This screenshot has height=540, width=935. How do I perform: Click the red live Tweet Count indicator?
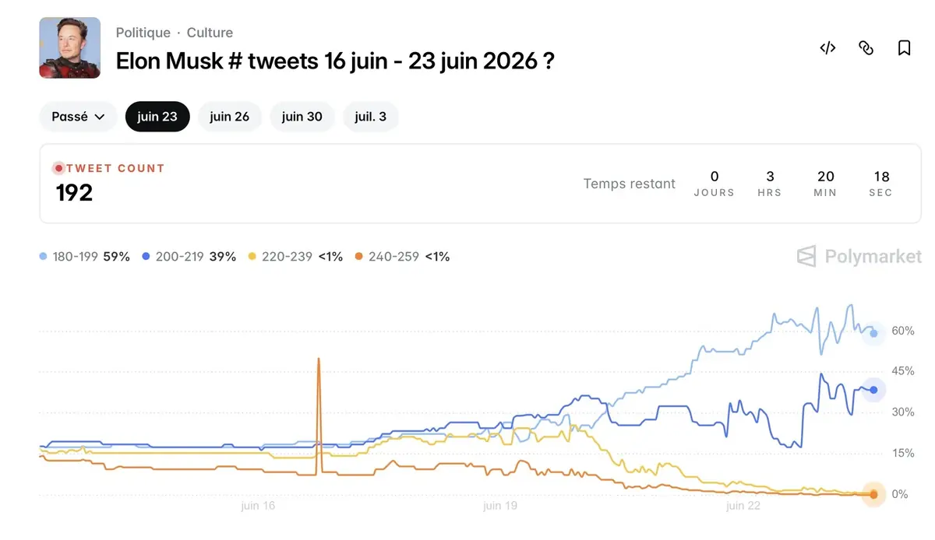(x=58, y=168)
